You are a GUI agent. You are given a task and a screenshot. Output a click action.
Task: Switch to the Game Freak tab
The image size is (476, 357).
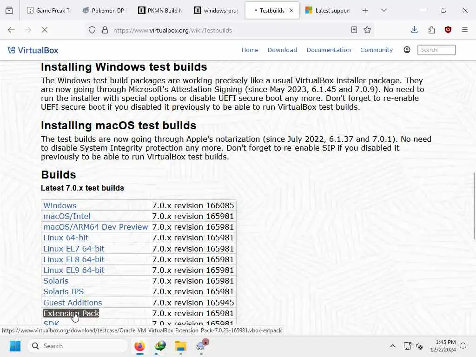[x=48, y=11]
